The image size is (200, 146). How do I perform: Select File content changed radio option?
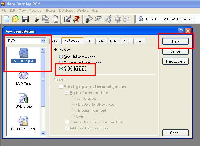pos(88,110)
